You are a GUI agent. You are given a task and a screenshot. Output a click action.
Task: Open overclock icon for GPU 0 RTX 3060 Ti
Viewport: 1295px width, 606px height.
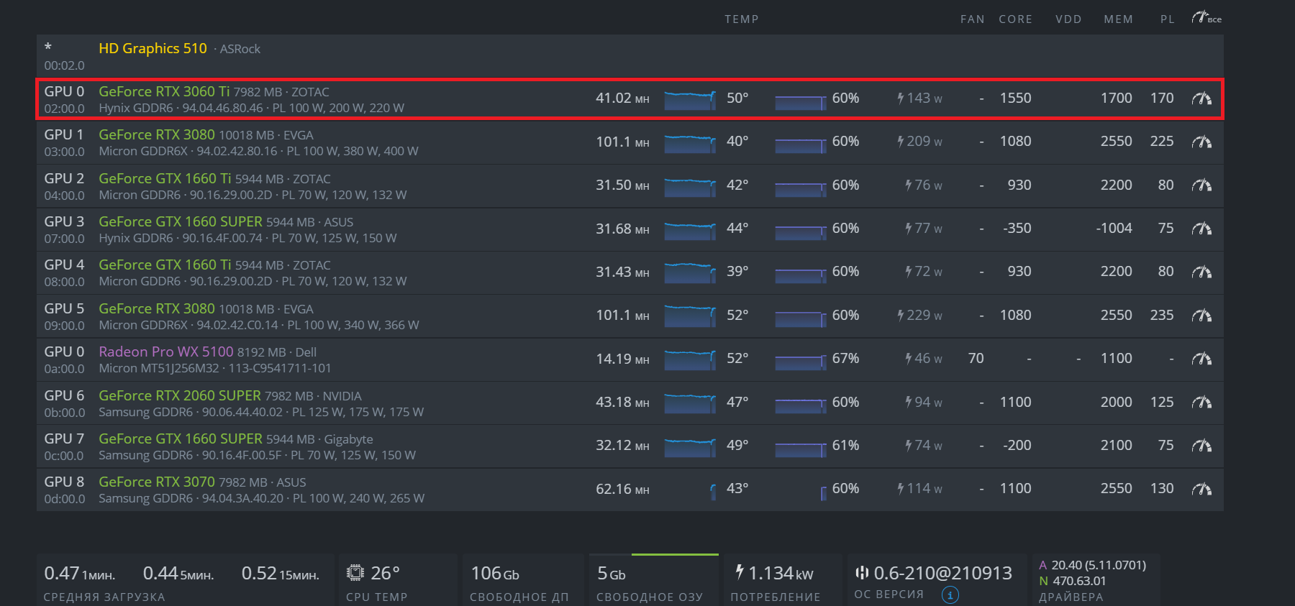pyautogui.click(x=1201, y=98)
